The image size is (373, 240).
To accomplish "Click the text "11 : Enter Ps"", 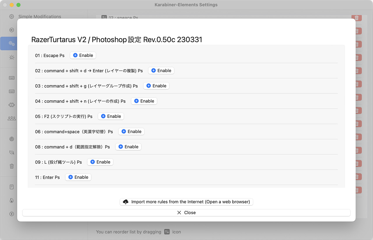I will tap(47, 177).
